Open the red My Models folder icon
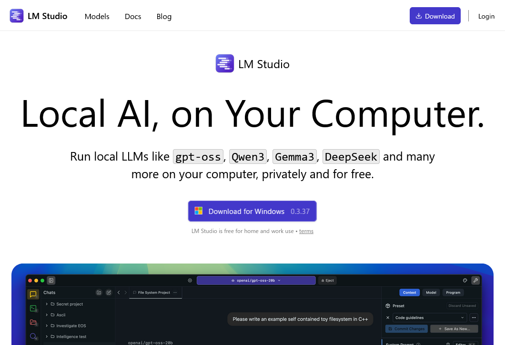 click(x=33, y=322)
